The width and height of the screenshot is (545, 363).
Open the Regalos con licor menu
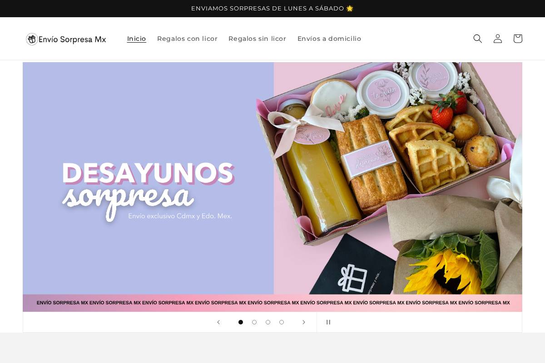click(x=187, y=39)
